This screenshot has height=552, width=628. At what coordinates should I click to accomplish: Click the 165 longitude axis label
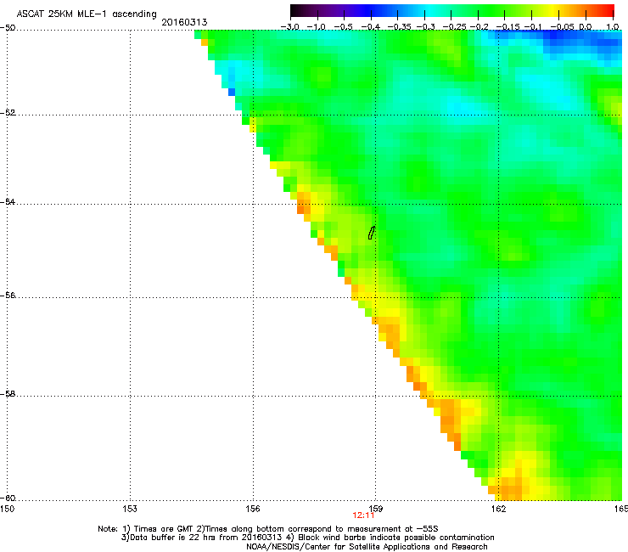(621, 509)
